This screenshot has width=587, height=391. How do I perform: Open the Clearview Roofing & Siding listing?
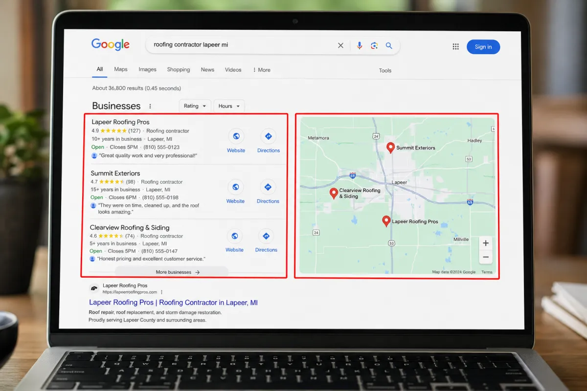point(130,227)
